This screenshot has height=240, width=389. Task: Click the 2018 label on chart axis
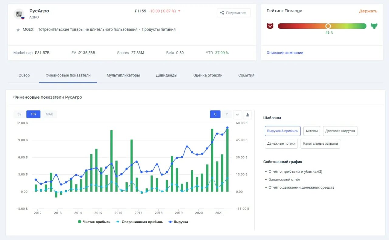[x=158, y=213]
